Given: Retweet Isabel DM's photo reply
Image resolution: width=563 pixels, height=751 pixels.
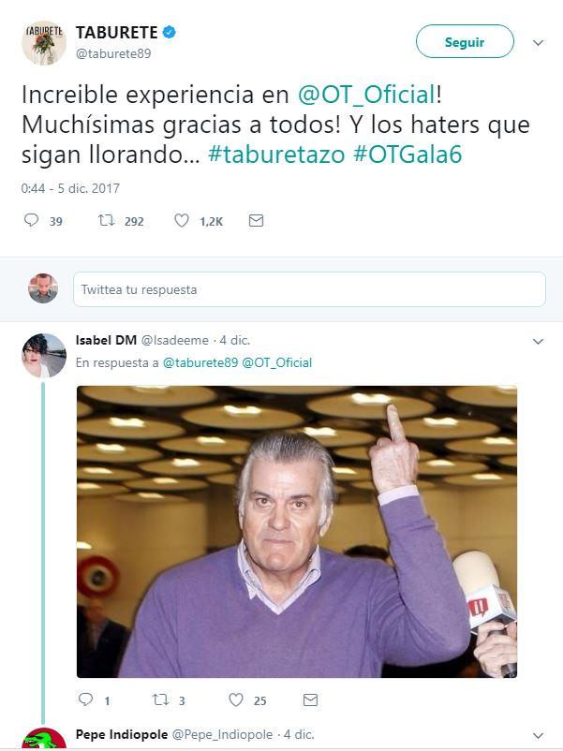Looking at the screenshot, I should [x=160, y=699].
